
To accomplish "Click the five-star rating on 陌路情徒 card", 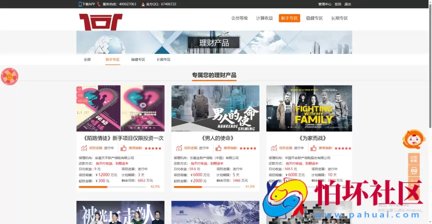I will point(153,148).
